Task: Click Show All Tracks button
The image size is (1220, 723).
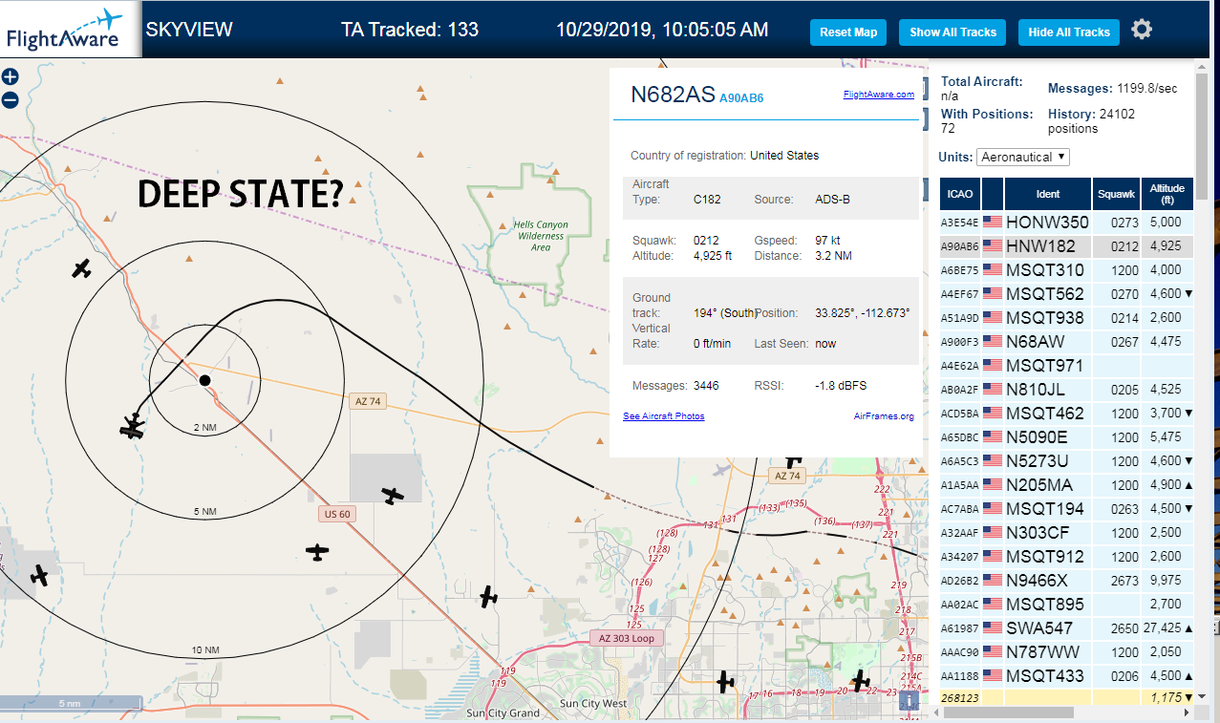Action: [x=952, y=32]
